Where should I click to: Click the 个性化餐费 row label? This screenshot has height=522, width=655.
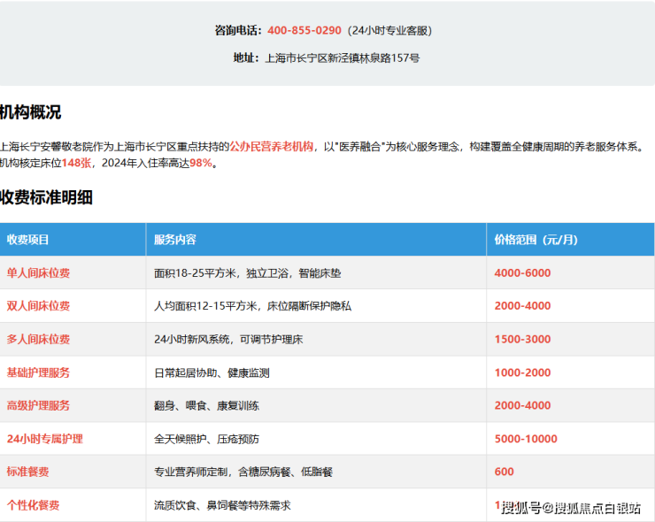tap(33, 505)
